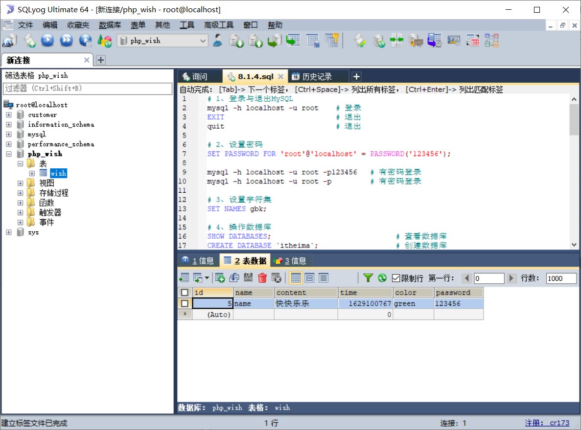Switch to text view mode icon
This screenshot has height=430, width=581.
pos(324,278)
